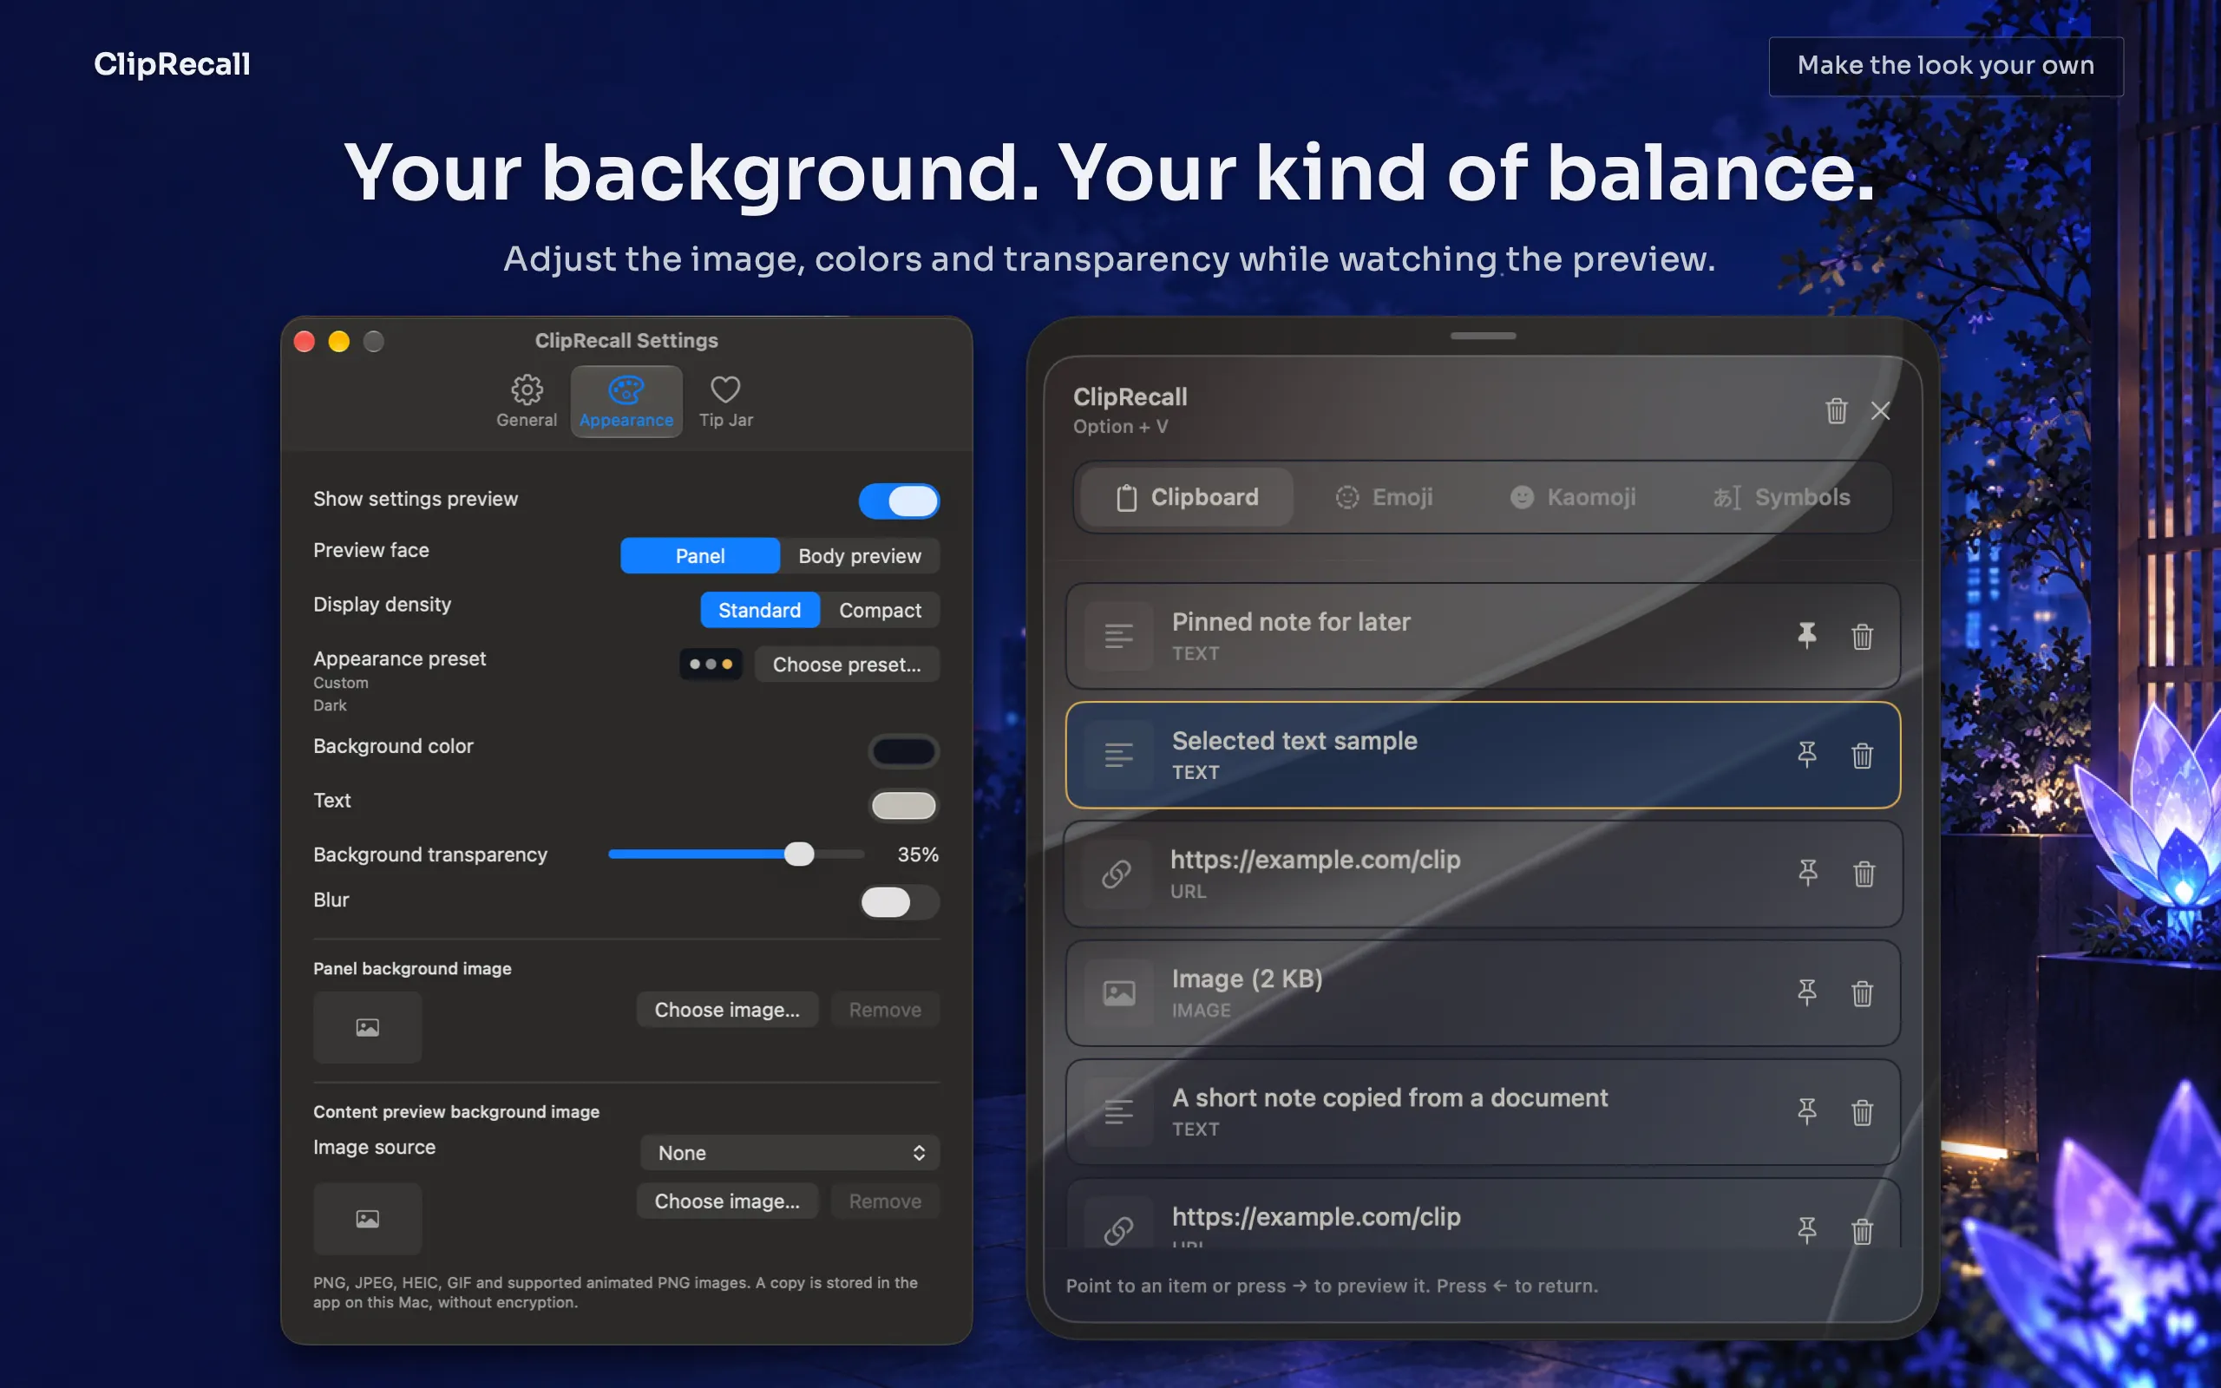Select the Clipboard tab in preview
Image resolution: width=2221 pixels, height=1388 pixels.
(x=1187, y=496)
